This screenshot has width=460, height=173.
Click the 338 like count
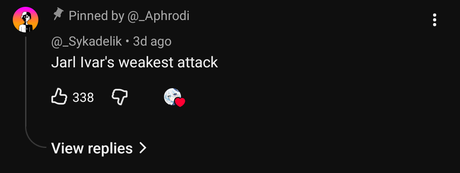(x=83, y=97)
